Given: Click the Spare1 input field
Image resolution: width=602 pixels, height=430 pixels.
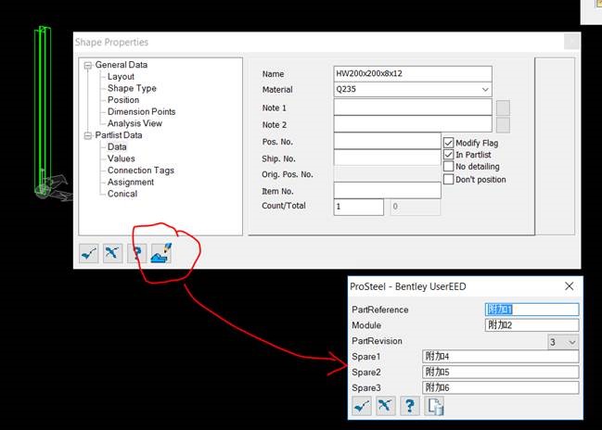Looking at the screenshot, I should pyautogui.click(x=500, y=357).
